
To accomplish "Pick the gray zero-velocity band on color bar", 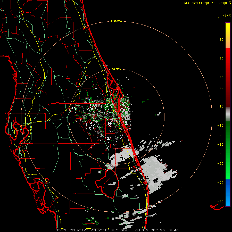I will 228,114.
